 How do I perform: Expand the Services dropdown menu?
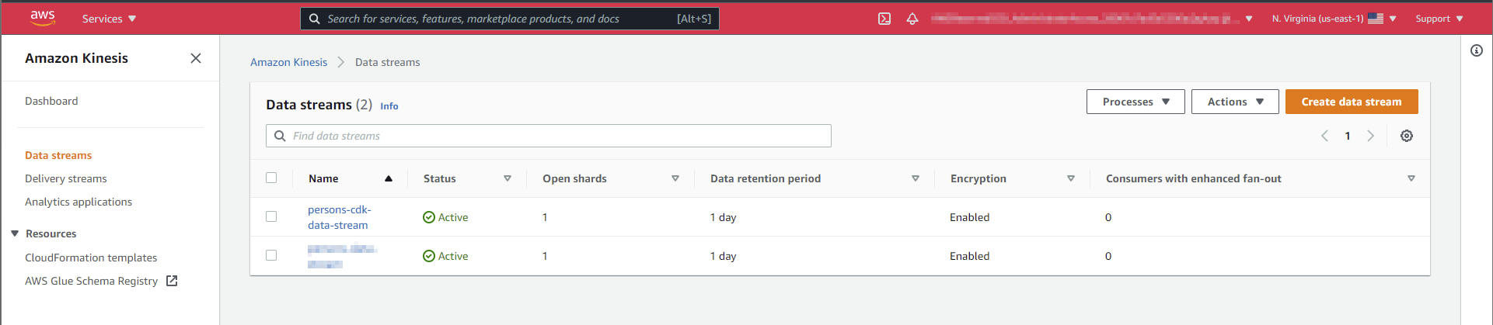[x=109, y=19]
